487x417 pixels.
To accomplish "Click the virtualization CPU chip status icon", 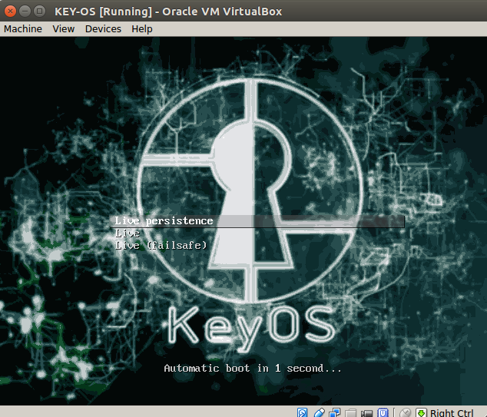I will (383, 412).
